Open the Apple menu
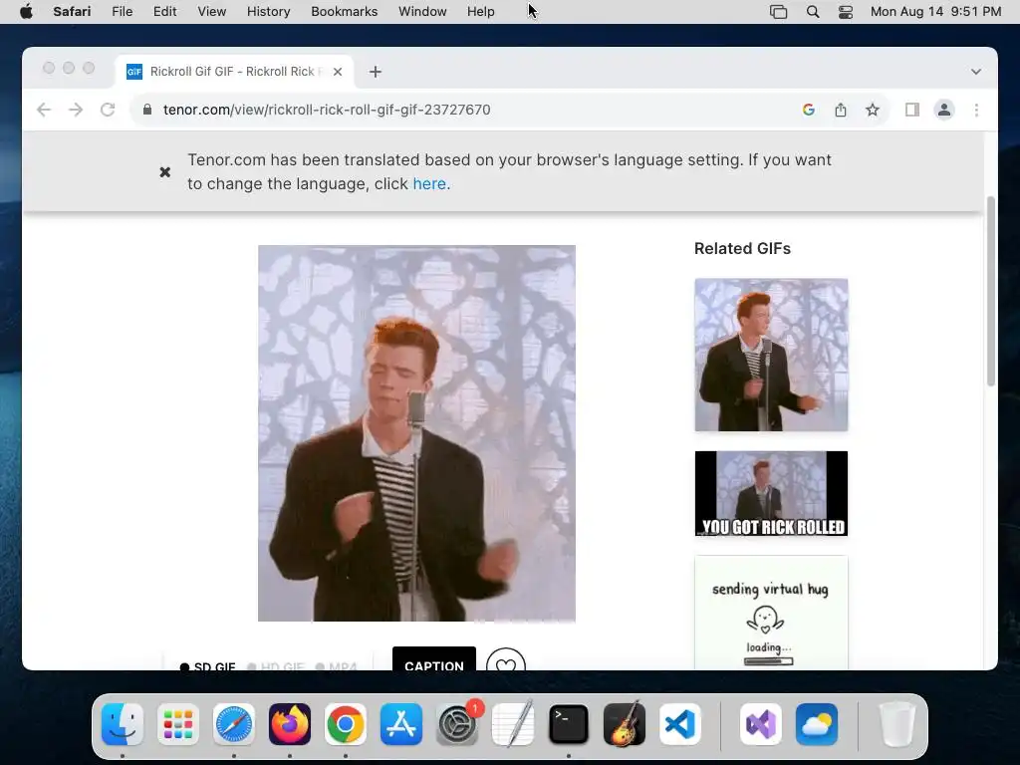 click(26, 12)
